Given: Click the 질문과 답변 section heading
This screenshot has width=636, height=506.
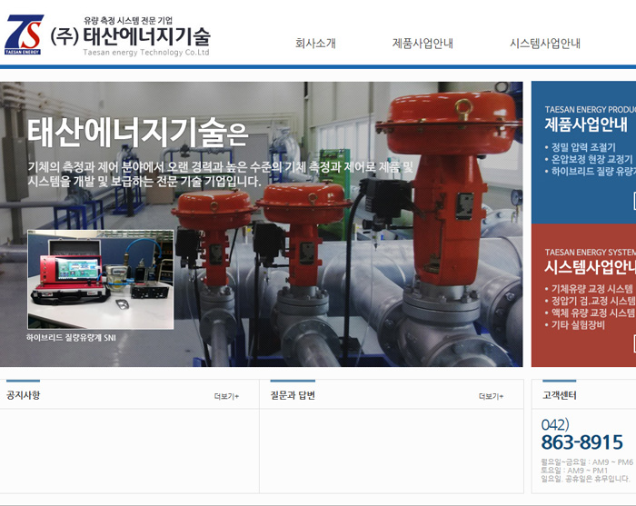Looking at the screenshot, I should (293, 395).
